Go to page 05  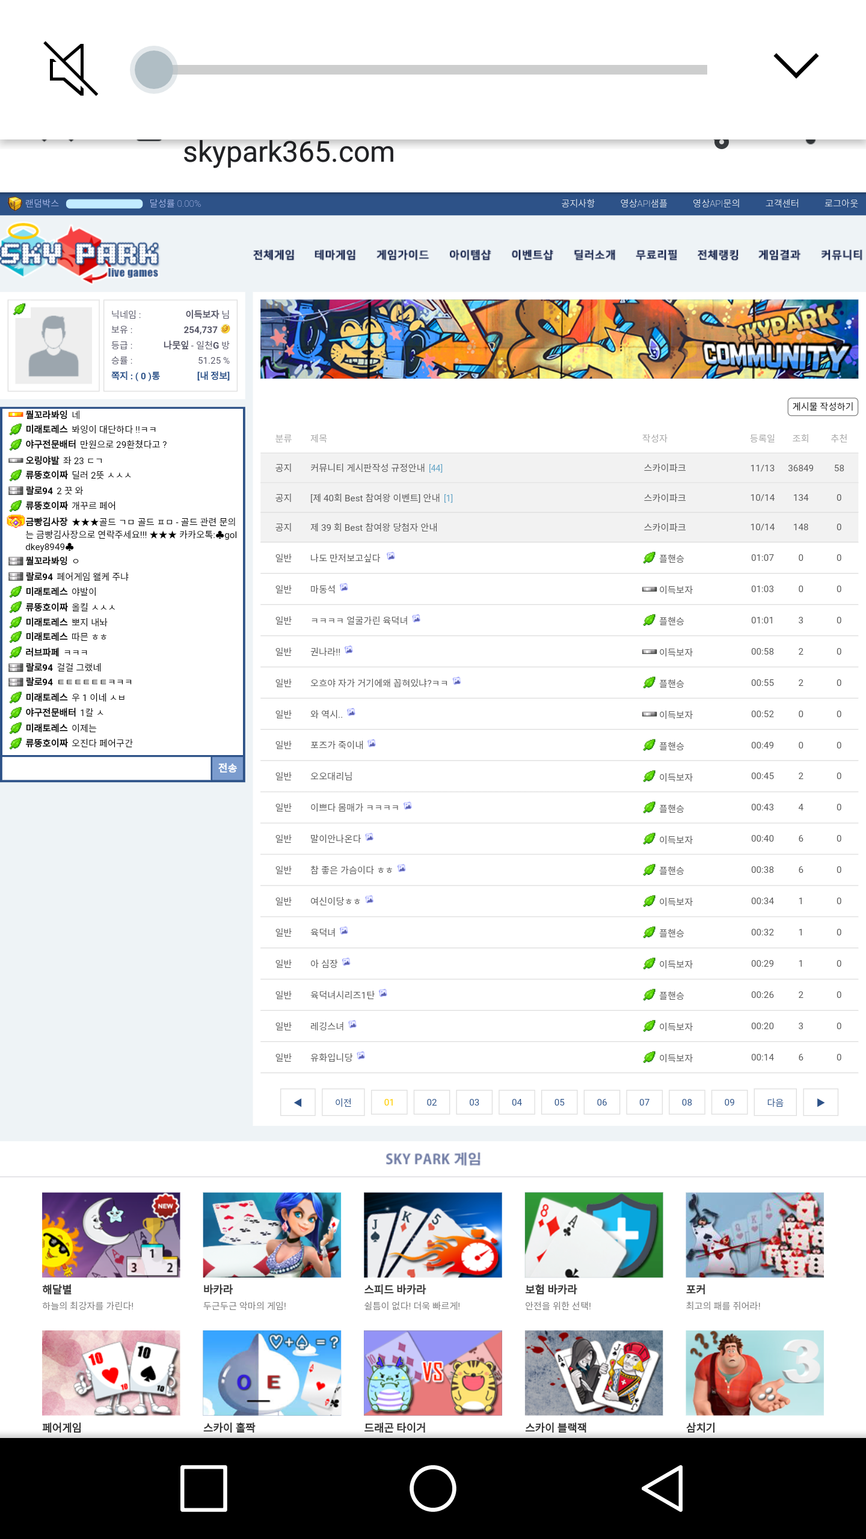coord(559,1102)
